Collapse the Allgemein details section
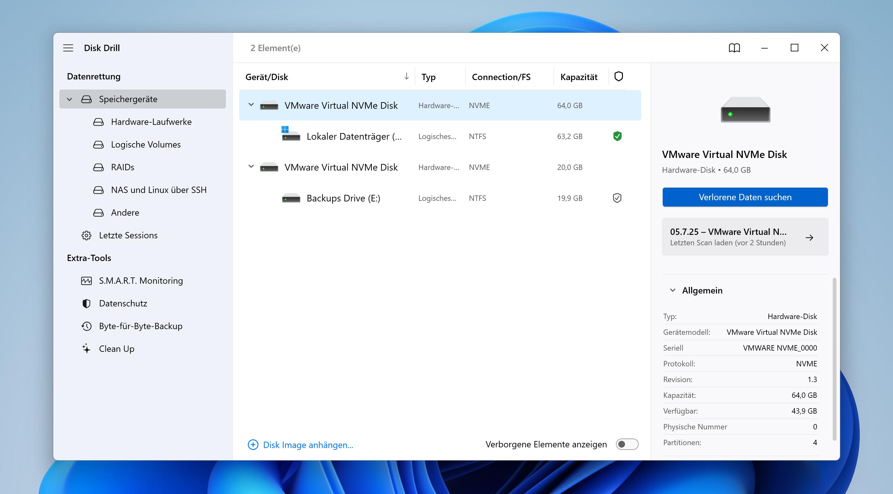The width and height of the screenshot is (893, 494). click(x=672, y=290)
